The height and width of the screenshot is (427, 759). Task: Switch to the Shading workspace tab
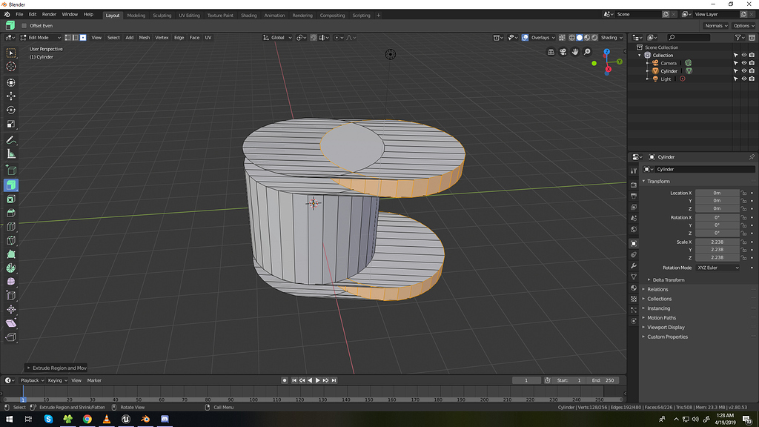click(x=248, y=15)
